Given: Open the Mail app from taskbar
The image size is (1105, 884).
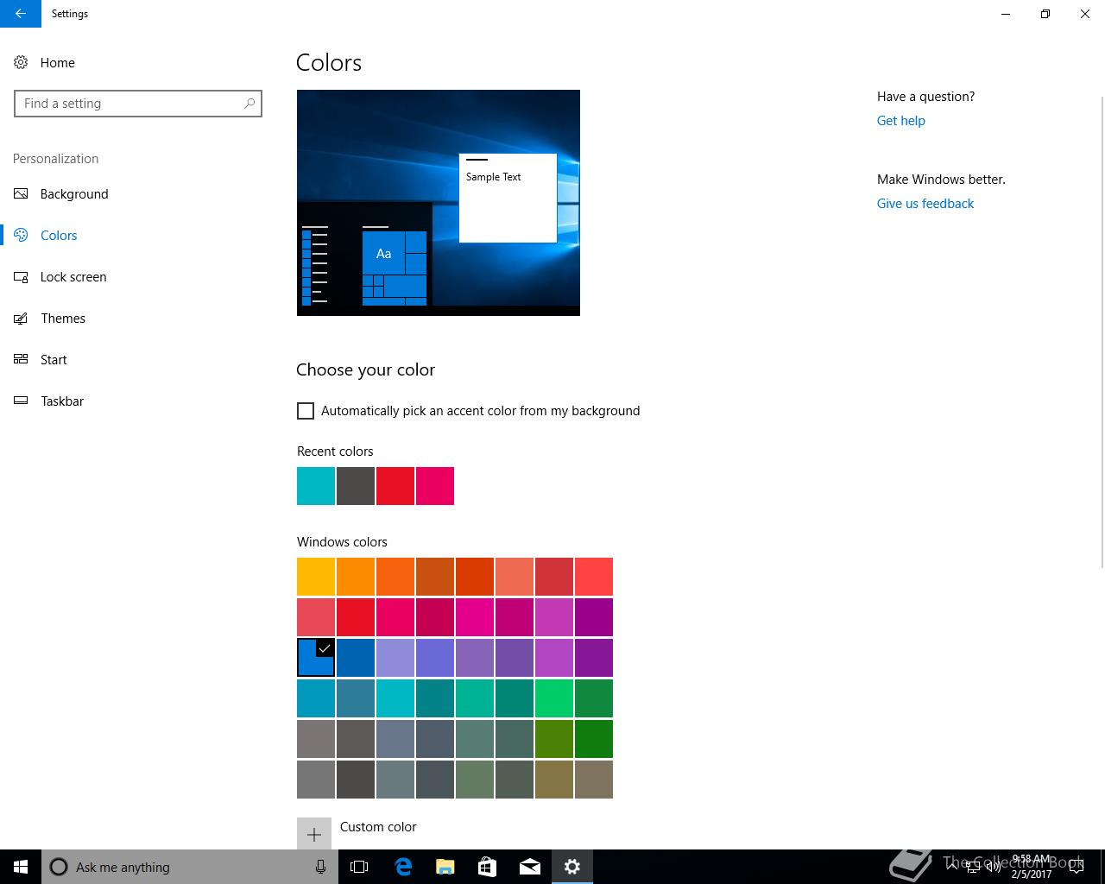Looking at the screenshot, I should [x=530, y=867].
